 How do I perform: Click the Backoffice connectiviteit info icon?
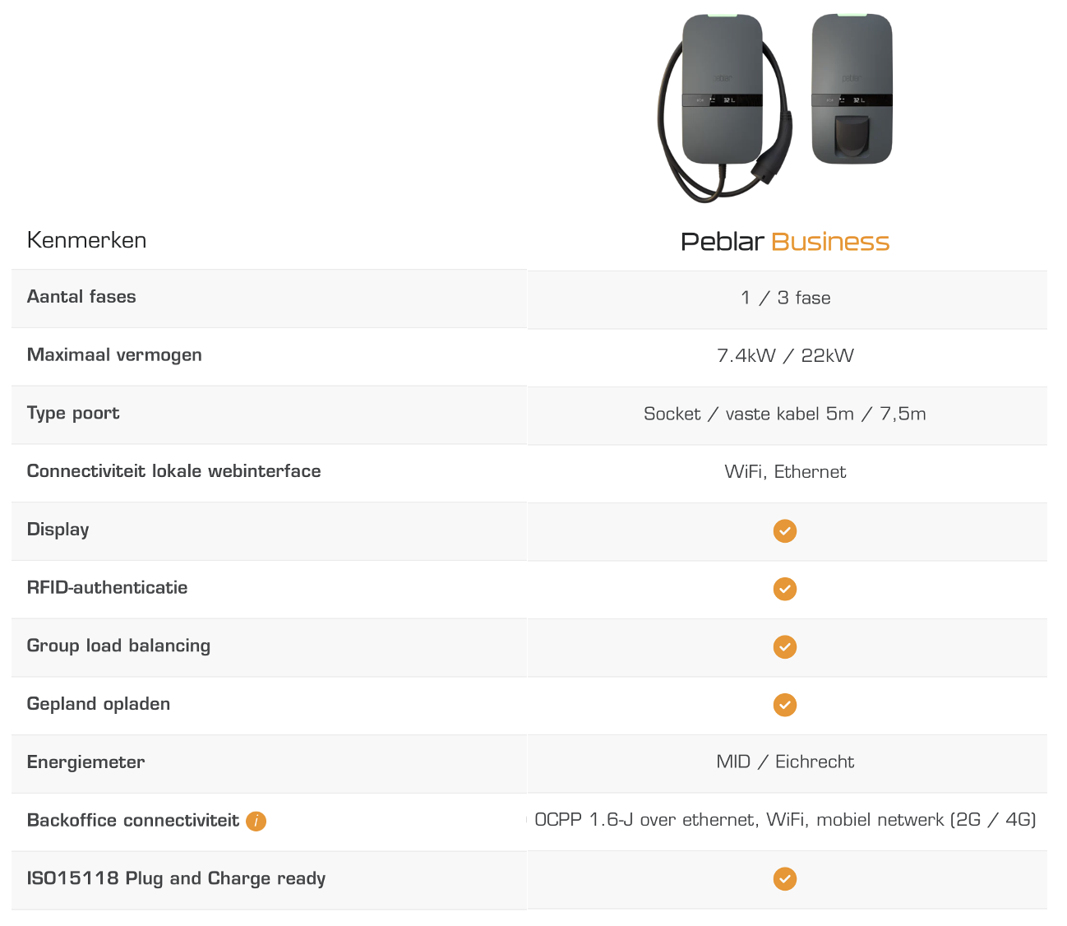[x=256, y=821]
